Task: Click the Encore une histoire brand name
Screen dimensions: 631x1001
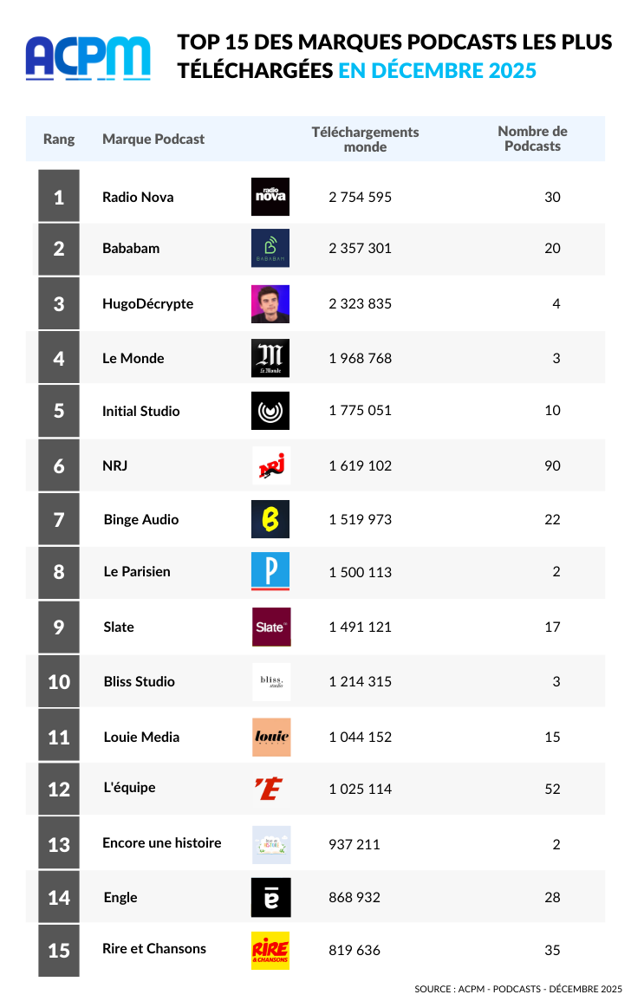Action: pos(162,842)
